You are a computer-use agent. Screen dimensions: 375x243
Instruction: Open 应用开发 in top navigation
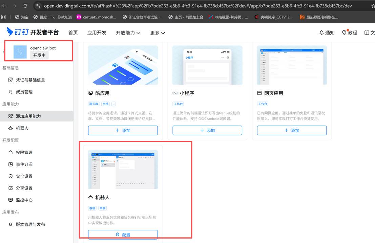click(x=97, y=32)
